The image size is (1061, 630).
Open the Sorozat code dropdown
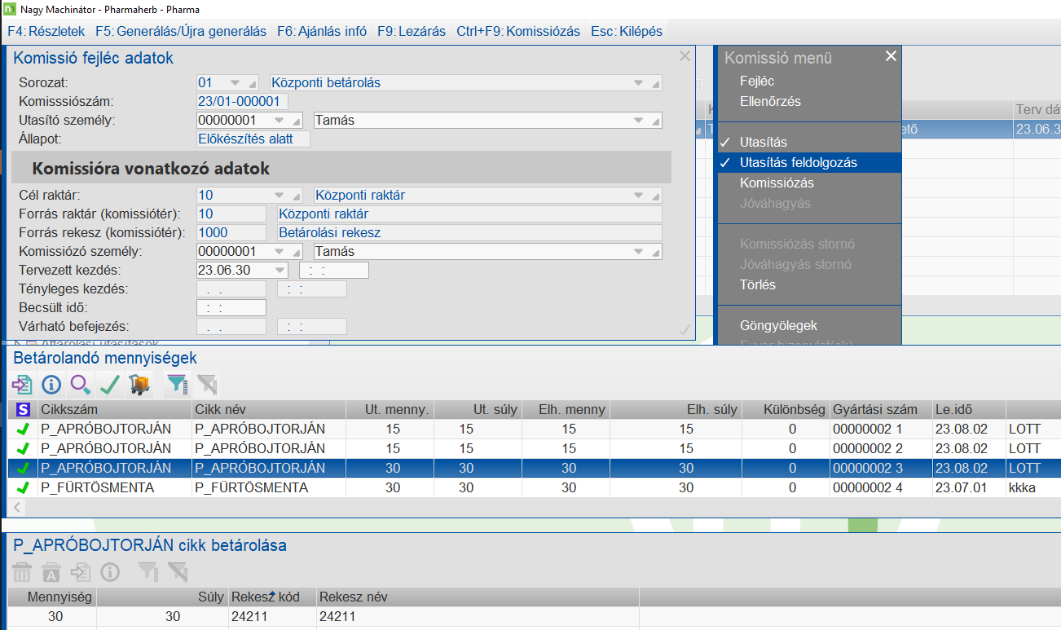pyautogui.click(x=236, y=83)
